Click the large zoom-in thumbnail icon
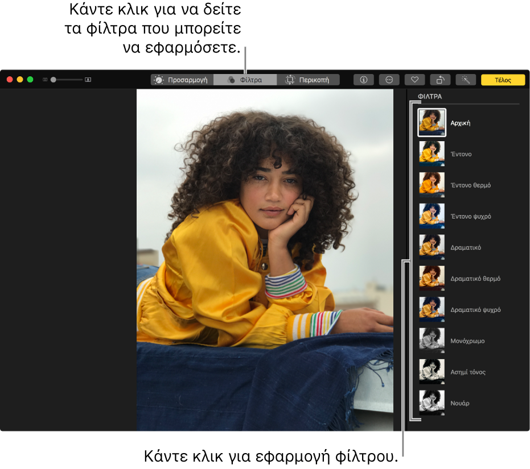530x469 pixels. coord(88,80)
